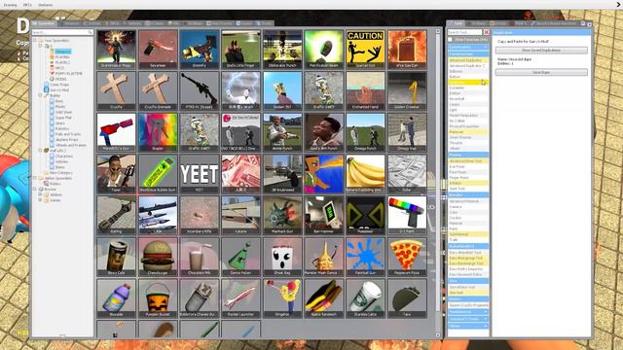Viewport: 623px width, 350px height.
Task: Select the soda cola can icon
Action: [117, 257]
